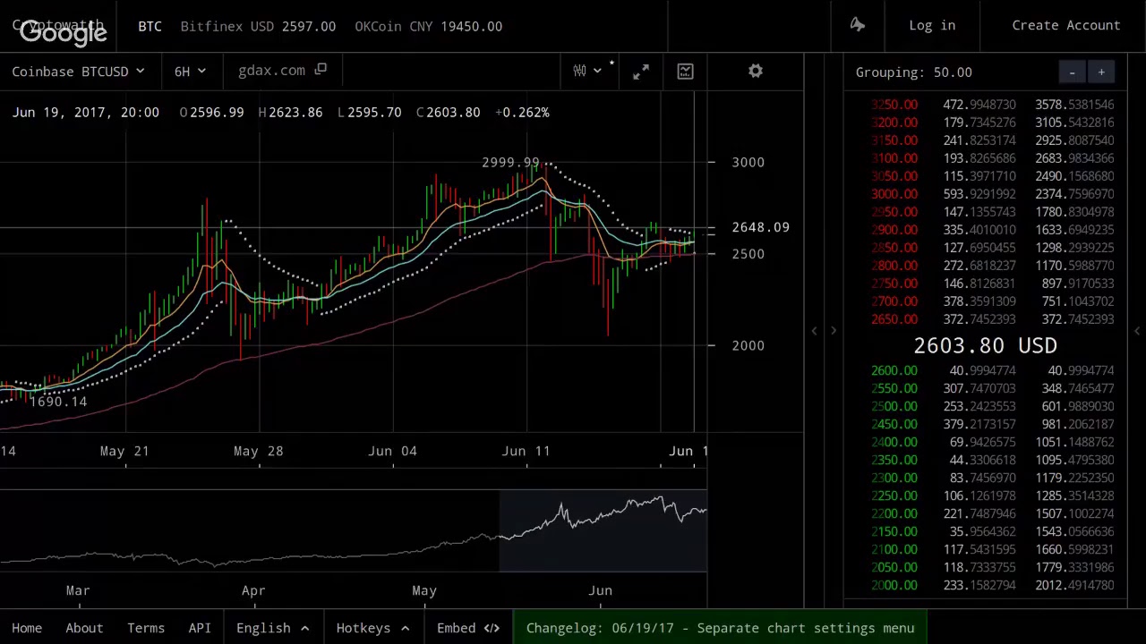Expand panel using right arrow divider
Image resolution: width=1146 pixels, height=644 pixels.
pos(834,331)
